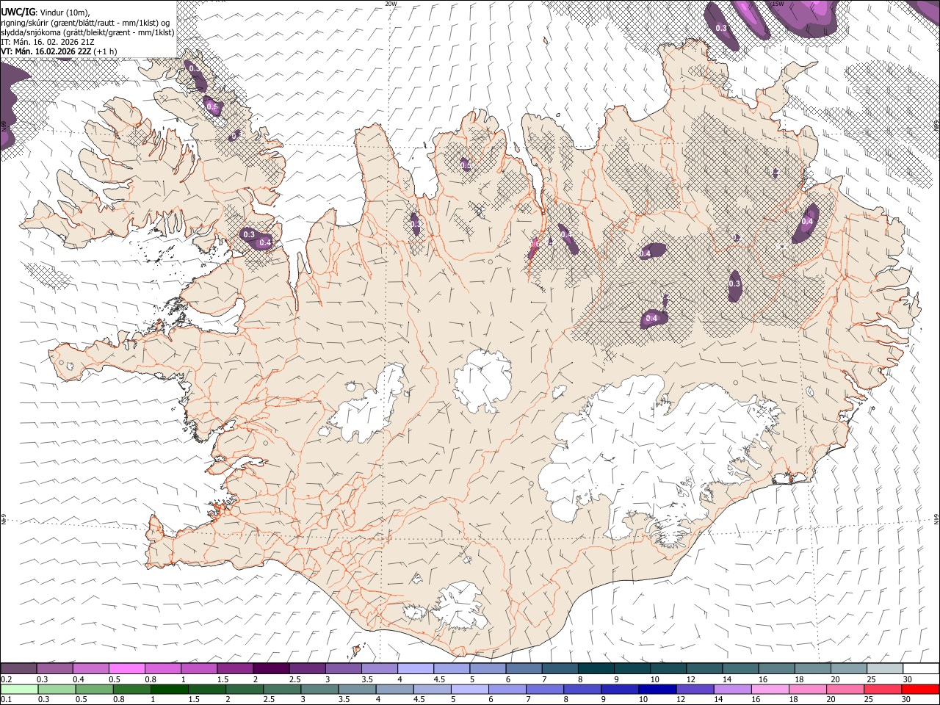Click the white Hofsjökull glacier in central Iceland
The image size is (940, 705).
pyautogui.click(x=482, y=380)
